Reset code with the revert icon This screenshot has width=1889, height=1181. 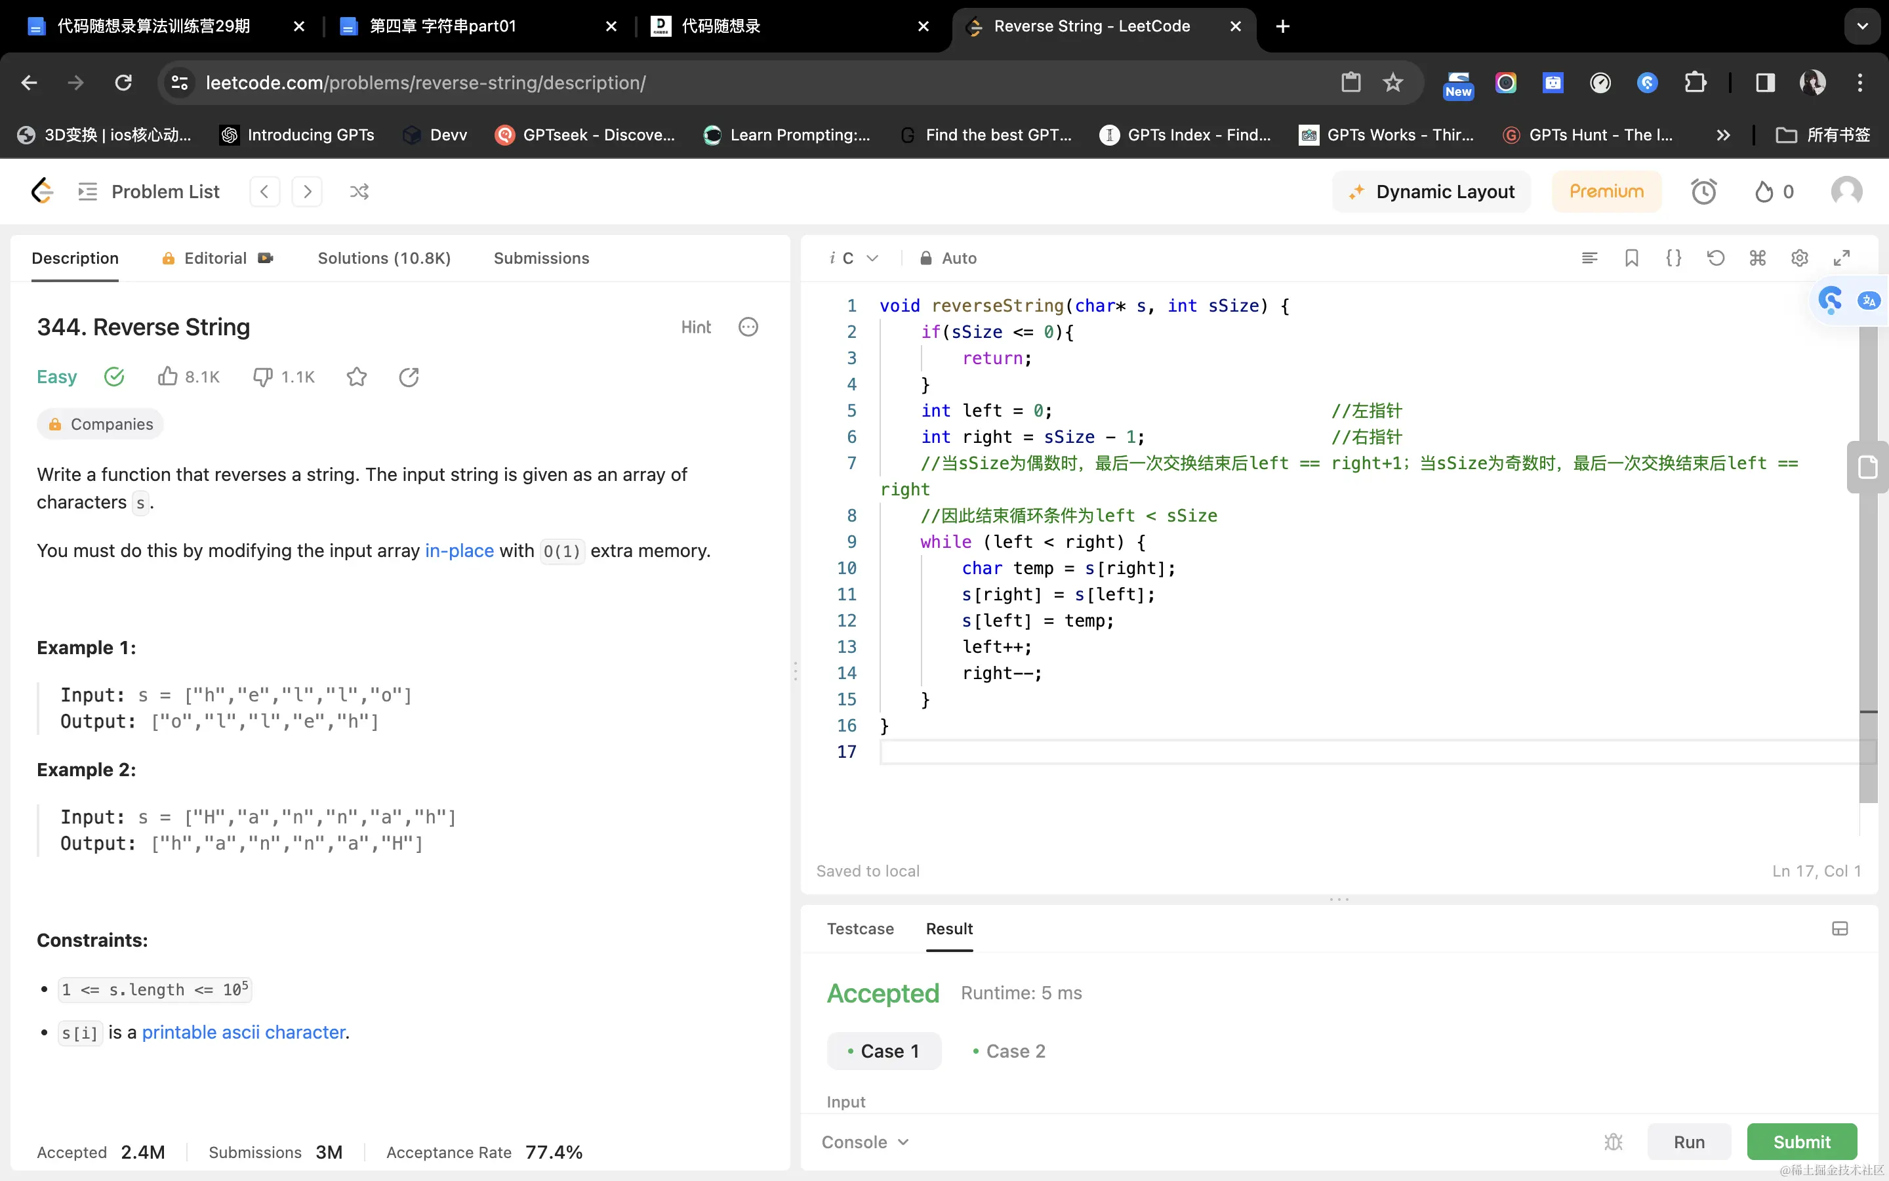pyautogui.click(x=1715, y=258)
